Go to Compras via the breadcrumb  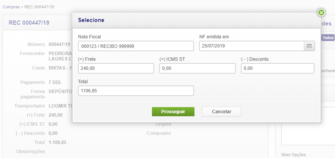(x=11, y=7)
